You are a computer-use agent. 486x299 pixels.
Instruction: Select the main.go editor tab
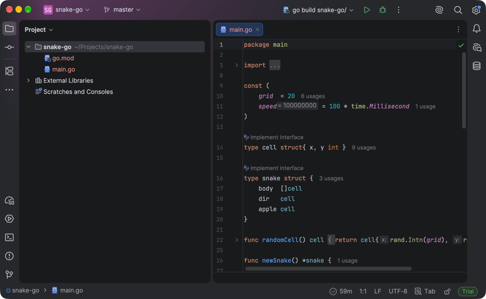pos(239,29)
